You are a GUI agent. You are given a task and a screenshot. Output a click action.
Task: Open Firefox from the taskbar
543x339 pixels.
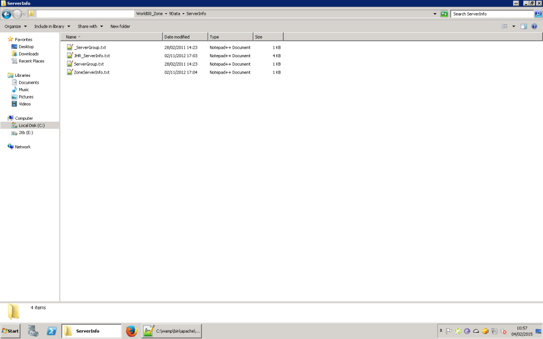132,331
